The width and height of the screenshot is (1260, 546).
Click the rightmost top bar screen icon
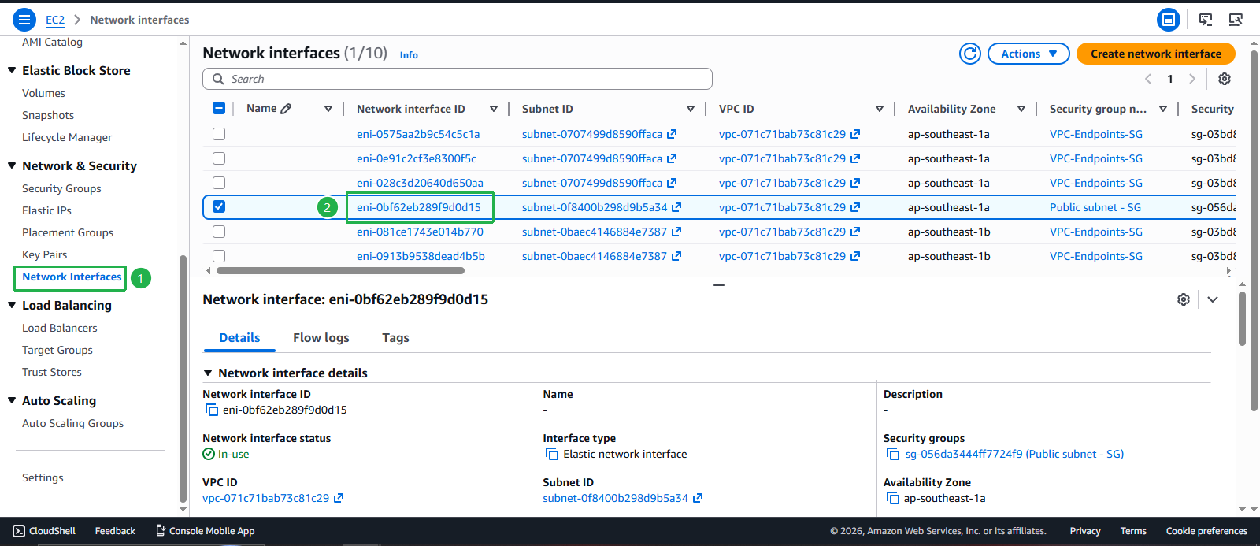coord(1236,20)
